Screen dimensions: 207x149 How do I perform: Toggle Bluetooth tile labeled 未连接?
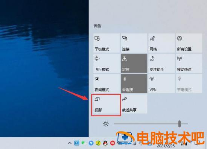pos(134,84)
